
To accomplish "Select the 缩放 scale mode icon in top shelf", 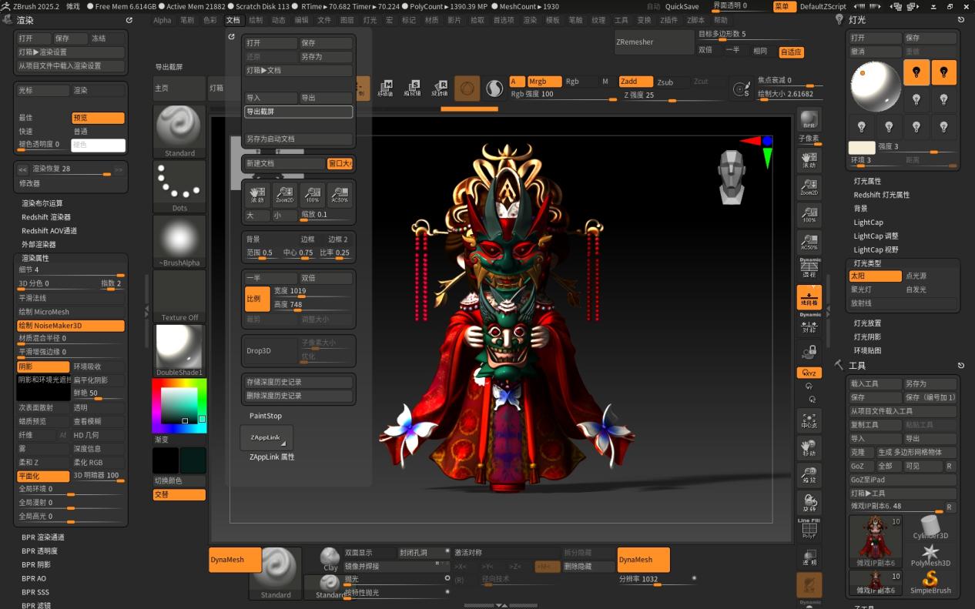I will (x=413, y=89).
